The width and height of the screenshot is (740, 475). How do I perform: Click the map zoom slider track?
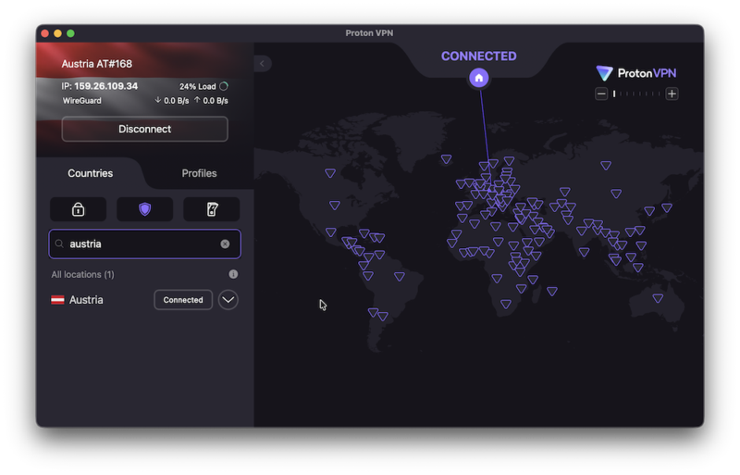[636, 94]
